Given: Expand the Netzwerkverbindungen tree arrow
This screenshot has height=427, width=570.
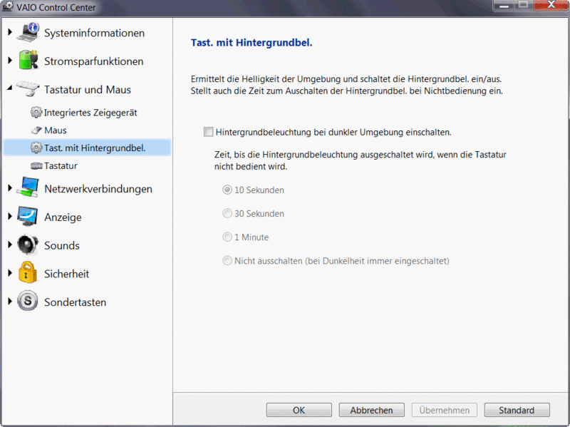Looking at the screenshot, I should coord(10,188).
